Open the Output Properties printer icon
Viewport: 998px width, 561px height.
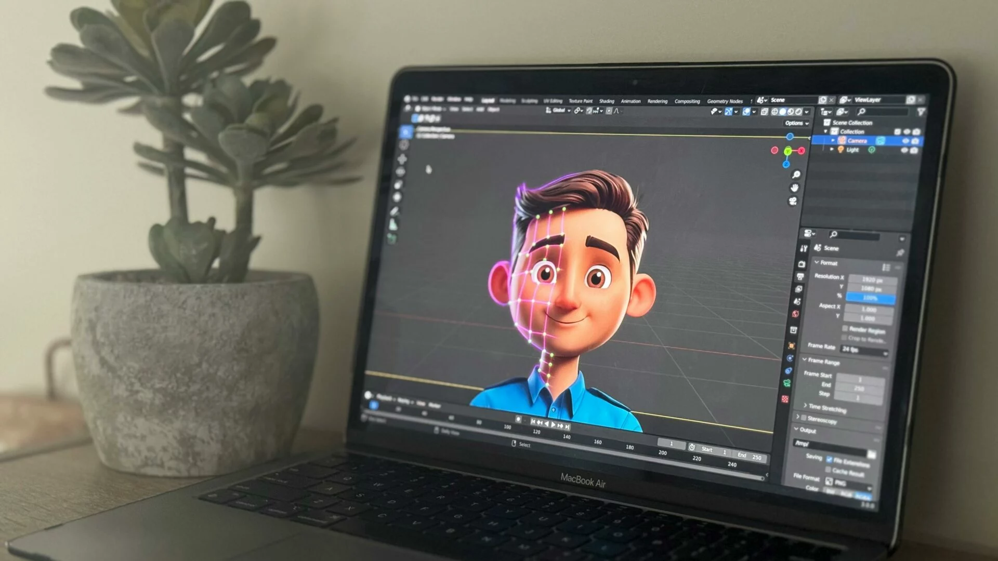click(x=800, y=276)
